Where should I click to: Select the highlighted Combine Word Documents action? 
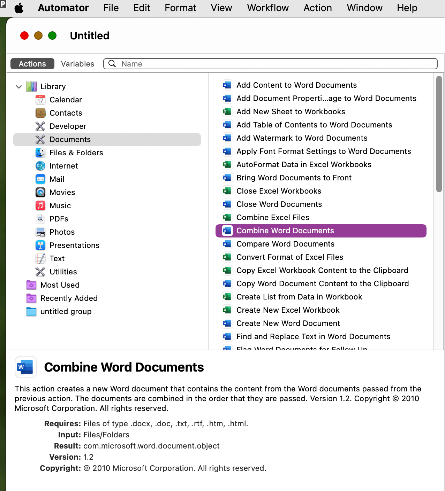(321, 231)
